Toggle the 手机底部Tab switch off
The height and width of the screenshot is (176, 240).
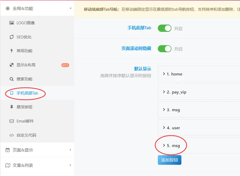tap(165, 28)
